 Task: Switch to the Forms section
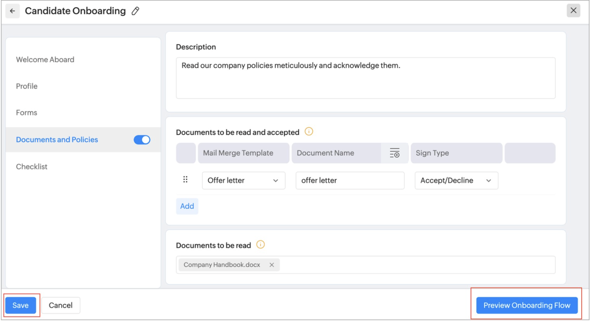26,113
